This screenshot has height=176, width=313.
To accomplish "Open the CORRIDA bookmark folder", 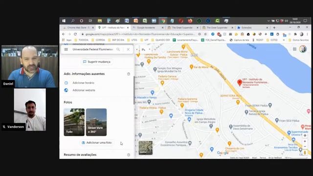I will (98, 40).
